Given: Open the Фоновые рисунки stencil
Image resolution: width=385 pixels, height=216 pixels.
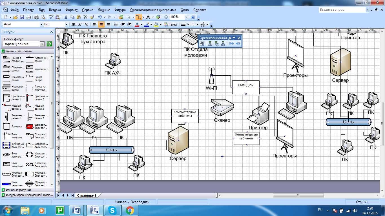Looking at the screenshot, I should point(27,190).
